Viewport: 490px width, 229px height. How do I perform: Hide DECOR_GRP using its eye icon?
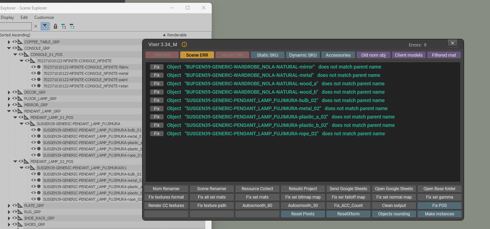tap(15, 92)
